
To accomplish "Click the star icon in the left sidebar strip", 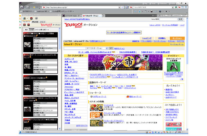I will click(x=20, y=16).
